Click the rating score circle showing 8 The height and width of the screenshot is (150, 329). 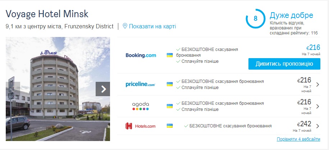tap(255, 19)
